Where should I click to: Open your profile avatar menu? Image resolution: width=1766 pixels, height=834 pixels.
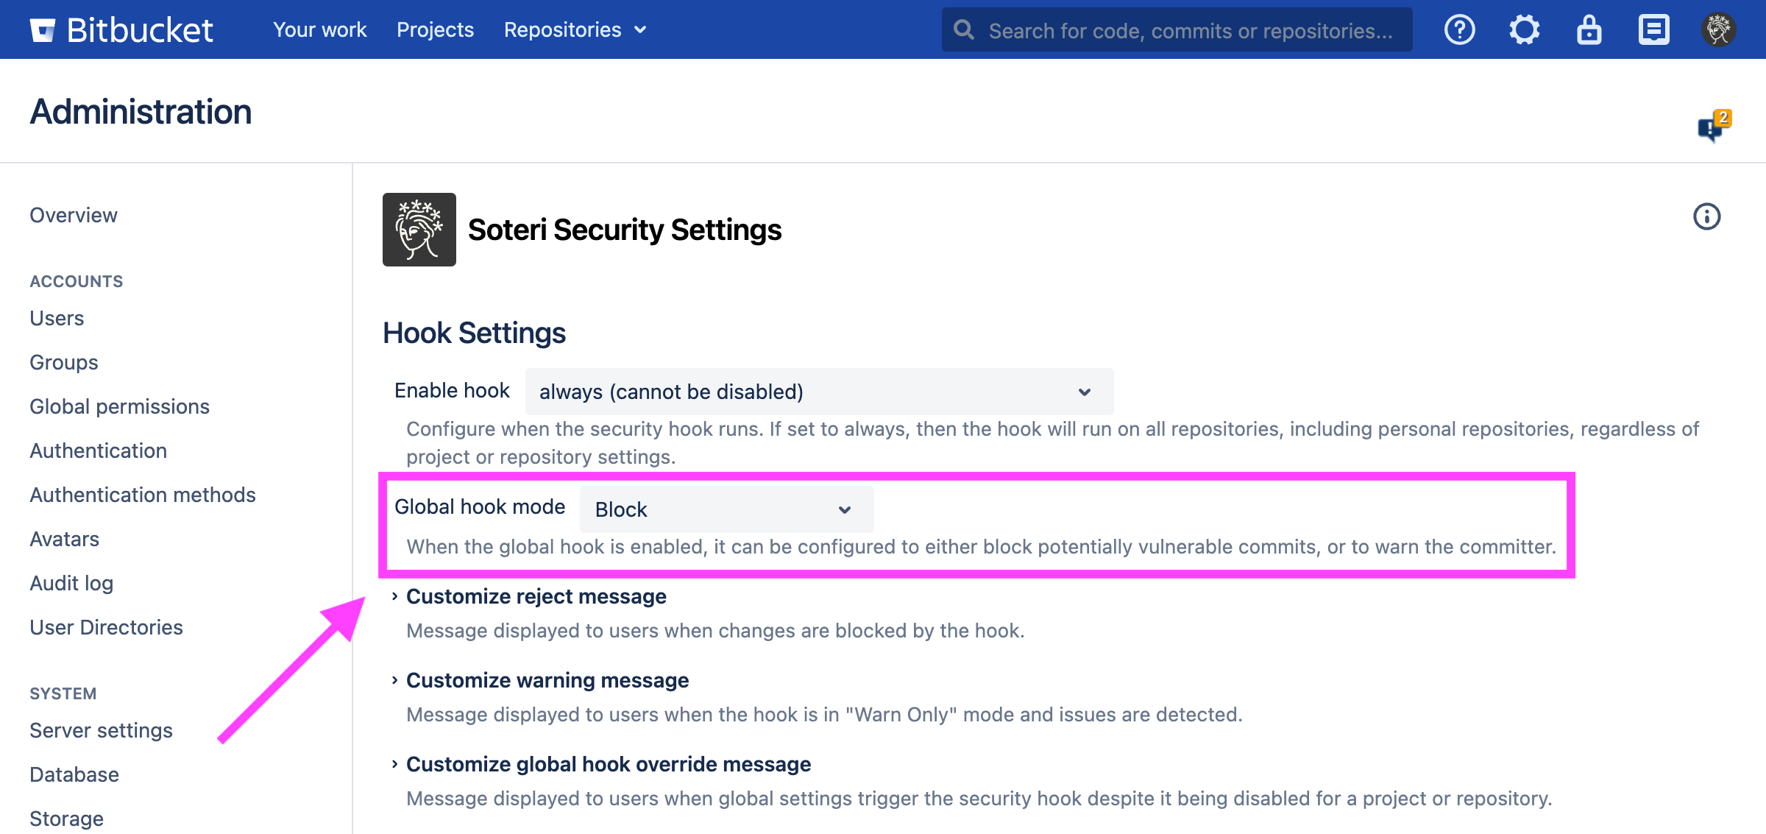(x=1718, y=29)
